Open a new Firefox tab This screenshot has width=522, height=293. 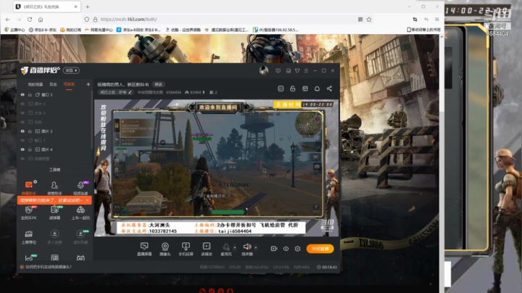pos(88,7)
